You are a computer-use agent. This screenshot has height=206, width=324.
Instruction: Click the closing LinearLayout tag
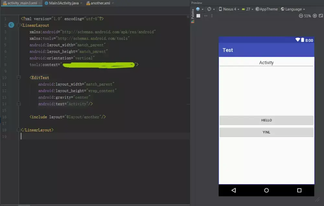point(37,130)
